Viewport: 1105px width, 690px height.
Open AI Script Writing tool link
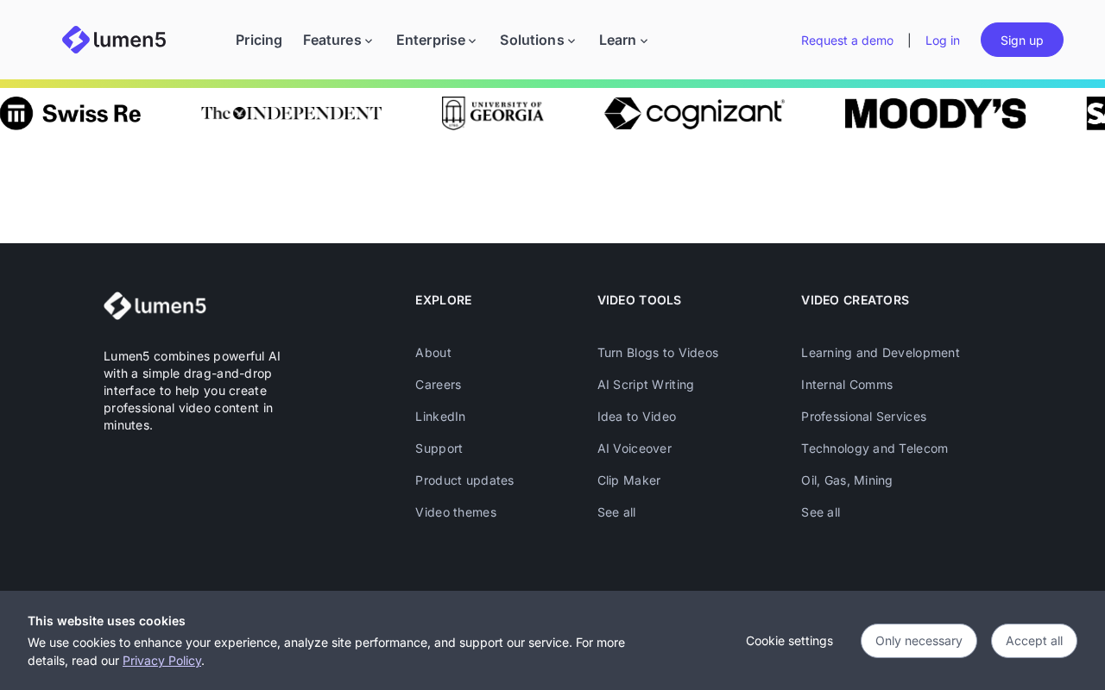[x=646, y=385]
